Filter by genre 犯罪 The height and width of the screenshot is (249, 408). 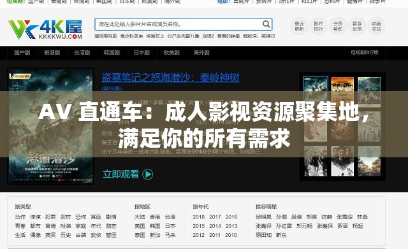pyautogui.click(x=50, y=217)
